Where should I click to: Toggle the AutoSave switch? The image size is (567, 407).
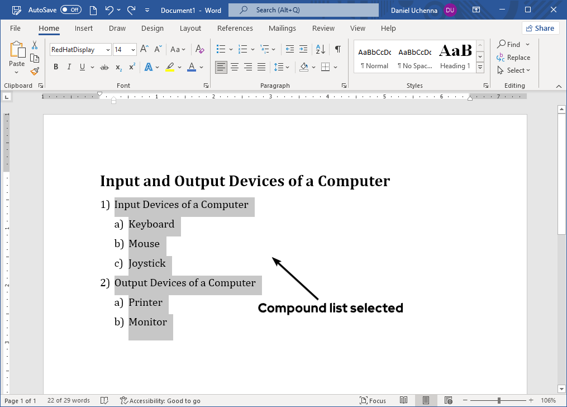pos(71,10)
